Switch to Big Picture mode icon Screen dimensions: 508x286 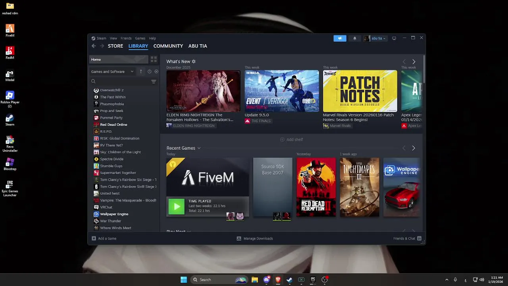[394, 38]
